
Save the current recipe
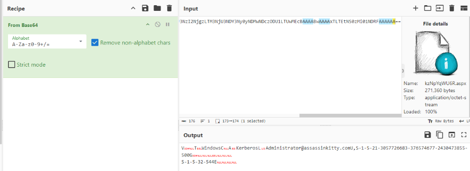point(145,9)
